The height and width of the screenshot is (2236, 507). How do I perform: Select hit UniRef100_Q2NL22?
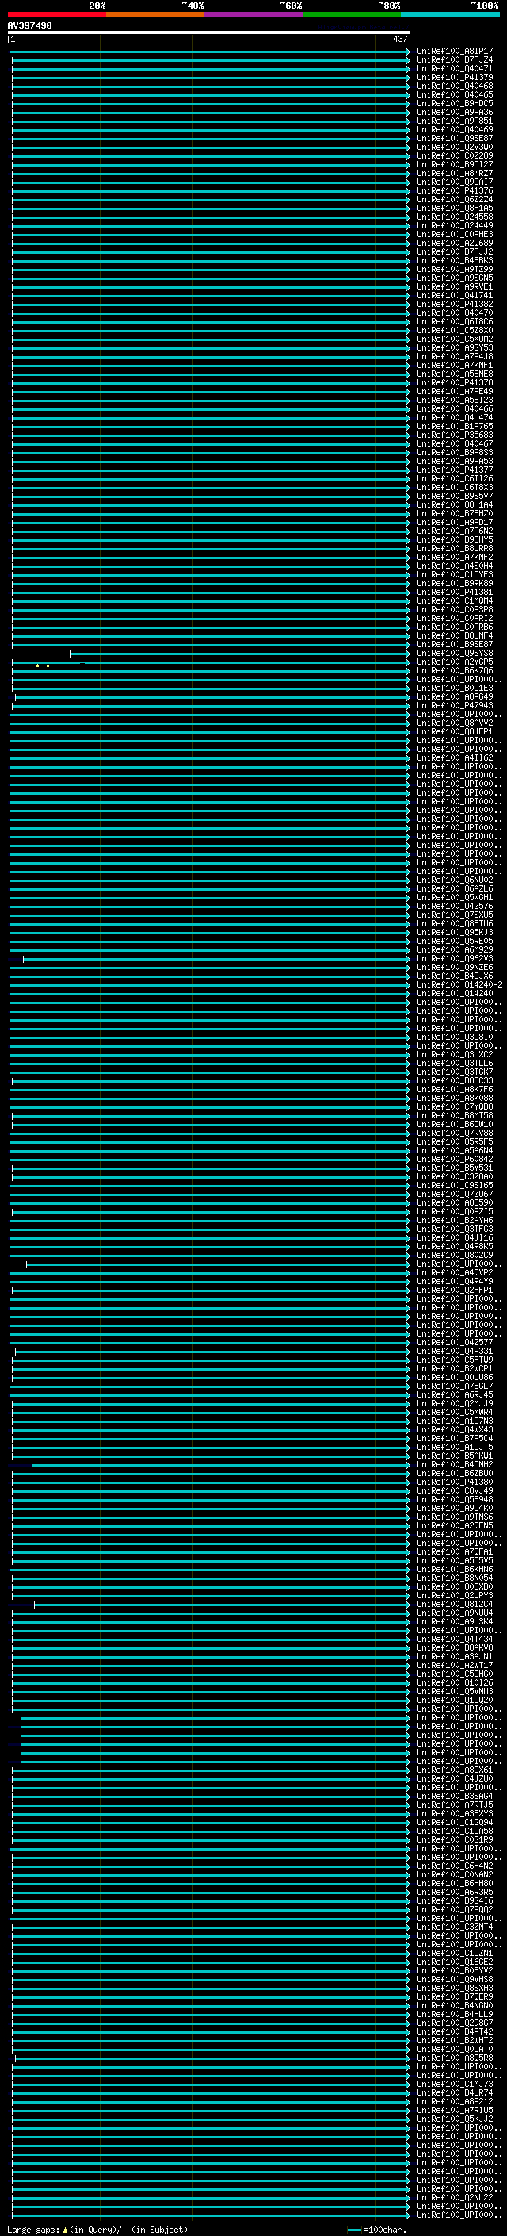[454, 2199]
